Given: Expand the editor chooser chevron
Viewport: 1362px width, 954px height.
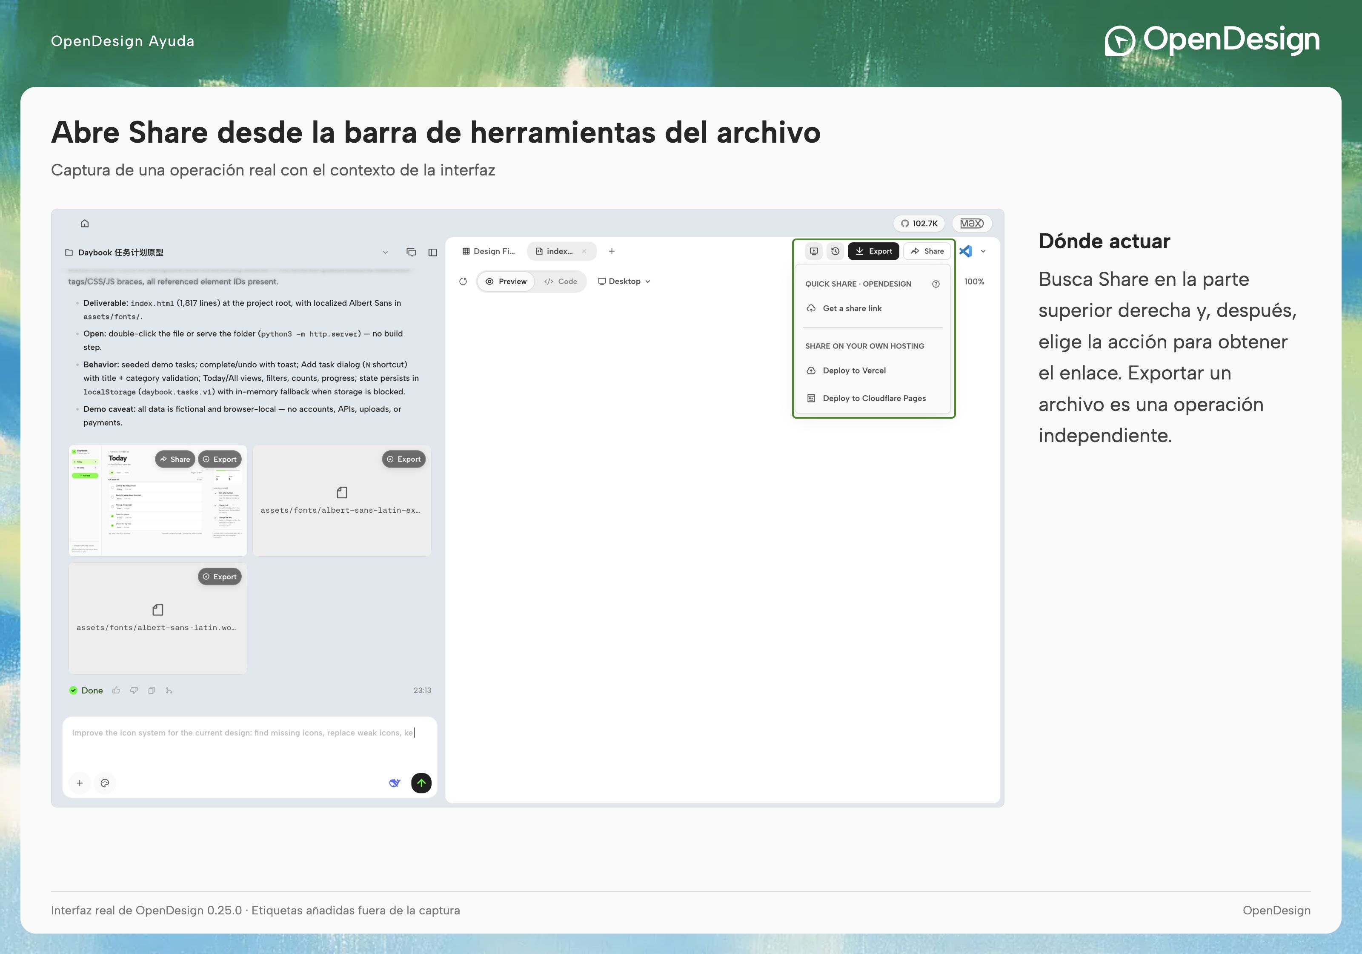Looking at the screenshot, I should (x=983, y=251).
